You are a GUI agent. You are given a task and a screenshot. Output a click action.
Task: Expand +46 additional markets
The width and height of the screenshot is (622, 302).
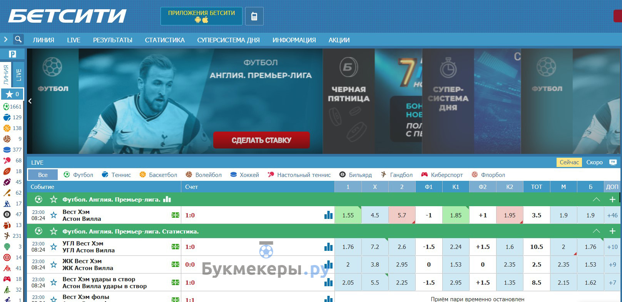[612, 215]
